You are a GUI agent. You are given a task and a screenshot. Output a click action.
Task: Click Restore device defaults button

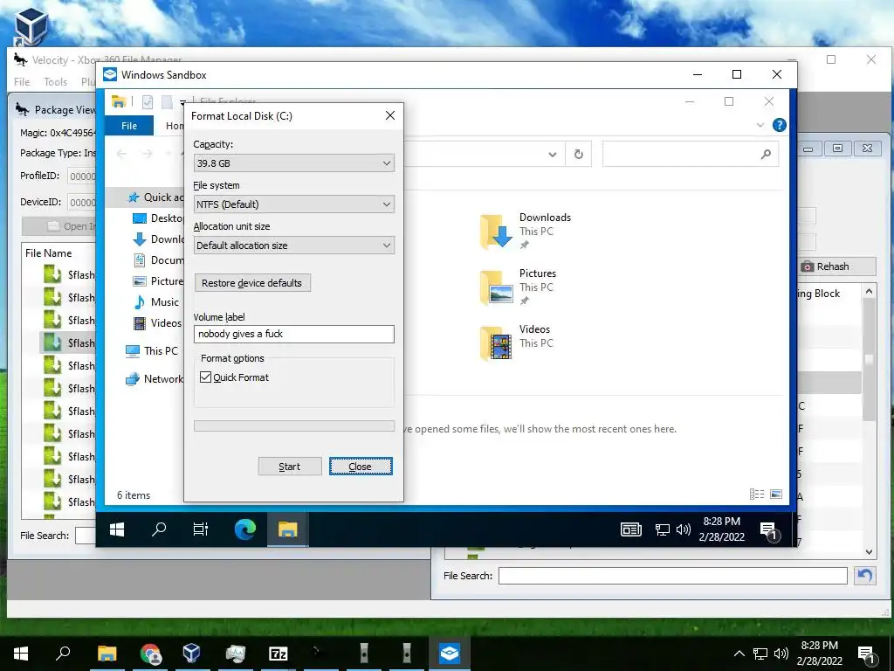[252, 283]
